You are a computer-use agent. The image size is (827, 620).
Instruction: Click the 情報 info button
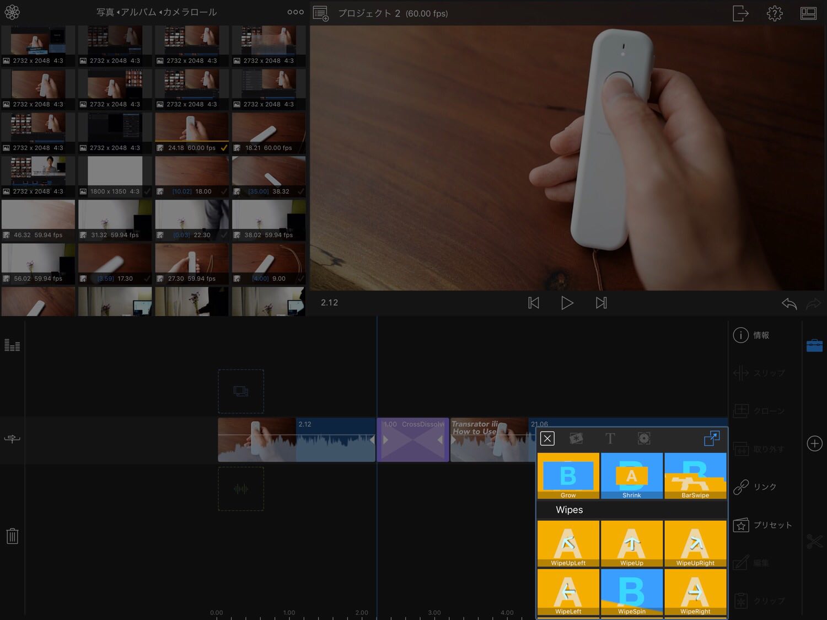[752, 335]
